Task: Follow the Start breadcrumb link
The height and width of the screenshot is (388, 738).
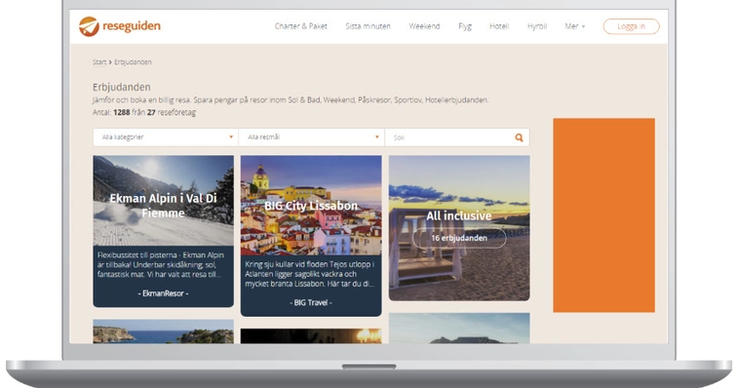Action: pyautogui.click(x=99, y=62)
